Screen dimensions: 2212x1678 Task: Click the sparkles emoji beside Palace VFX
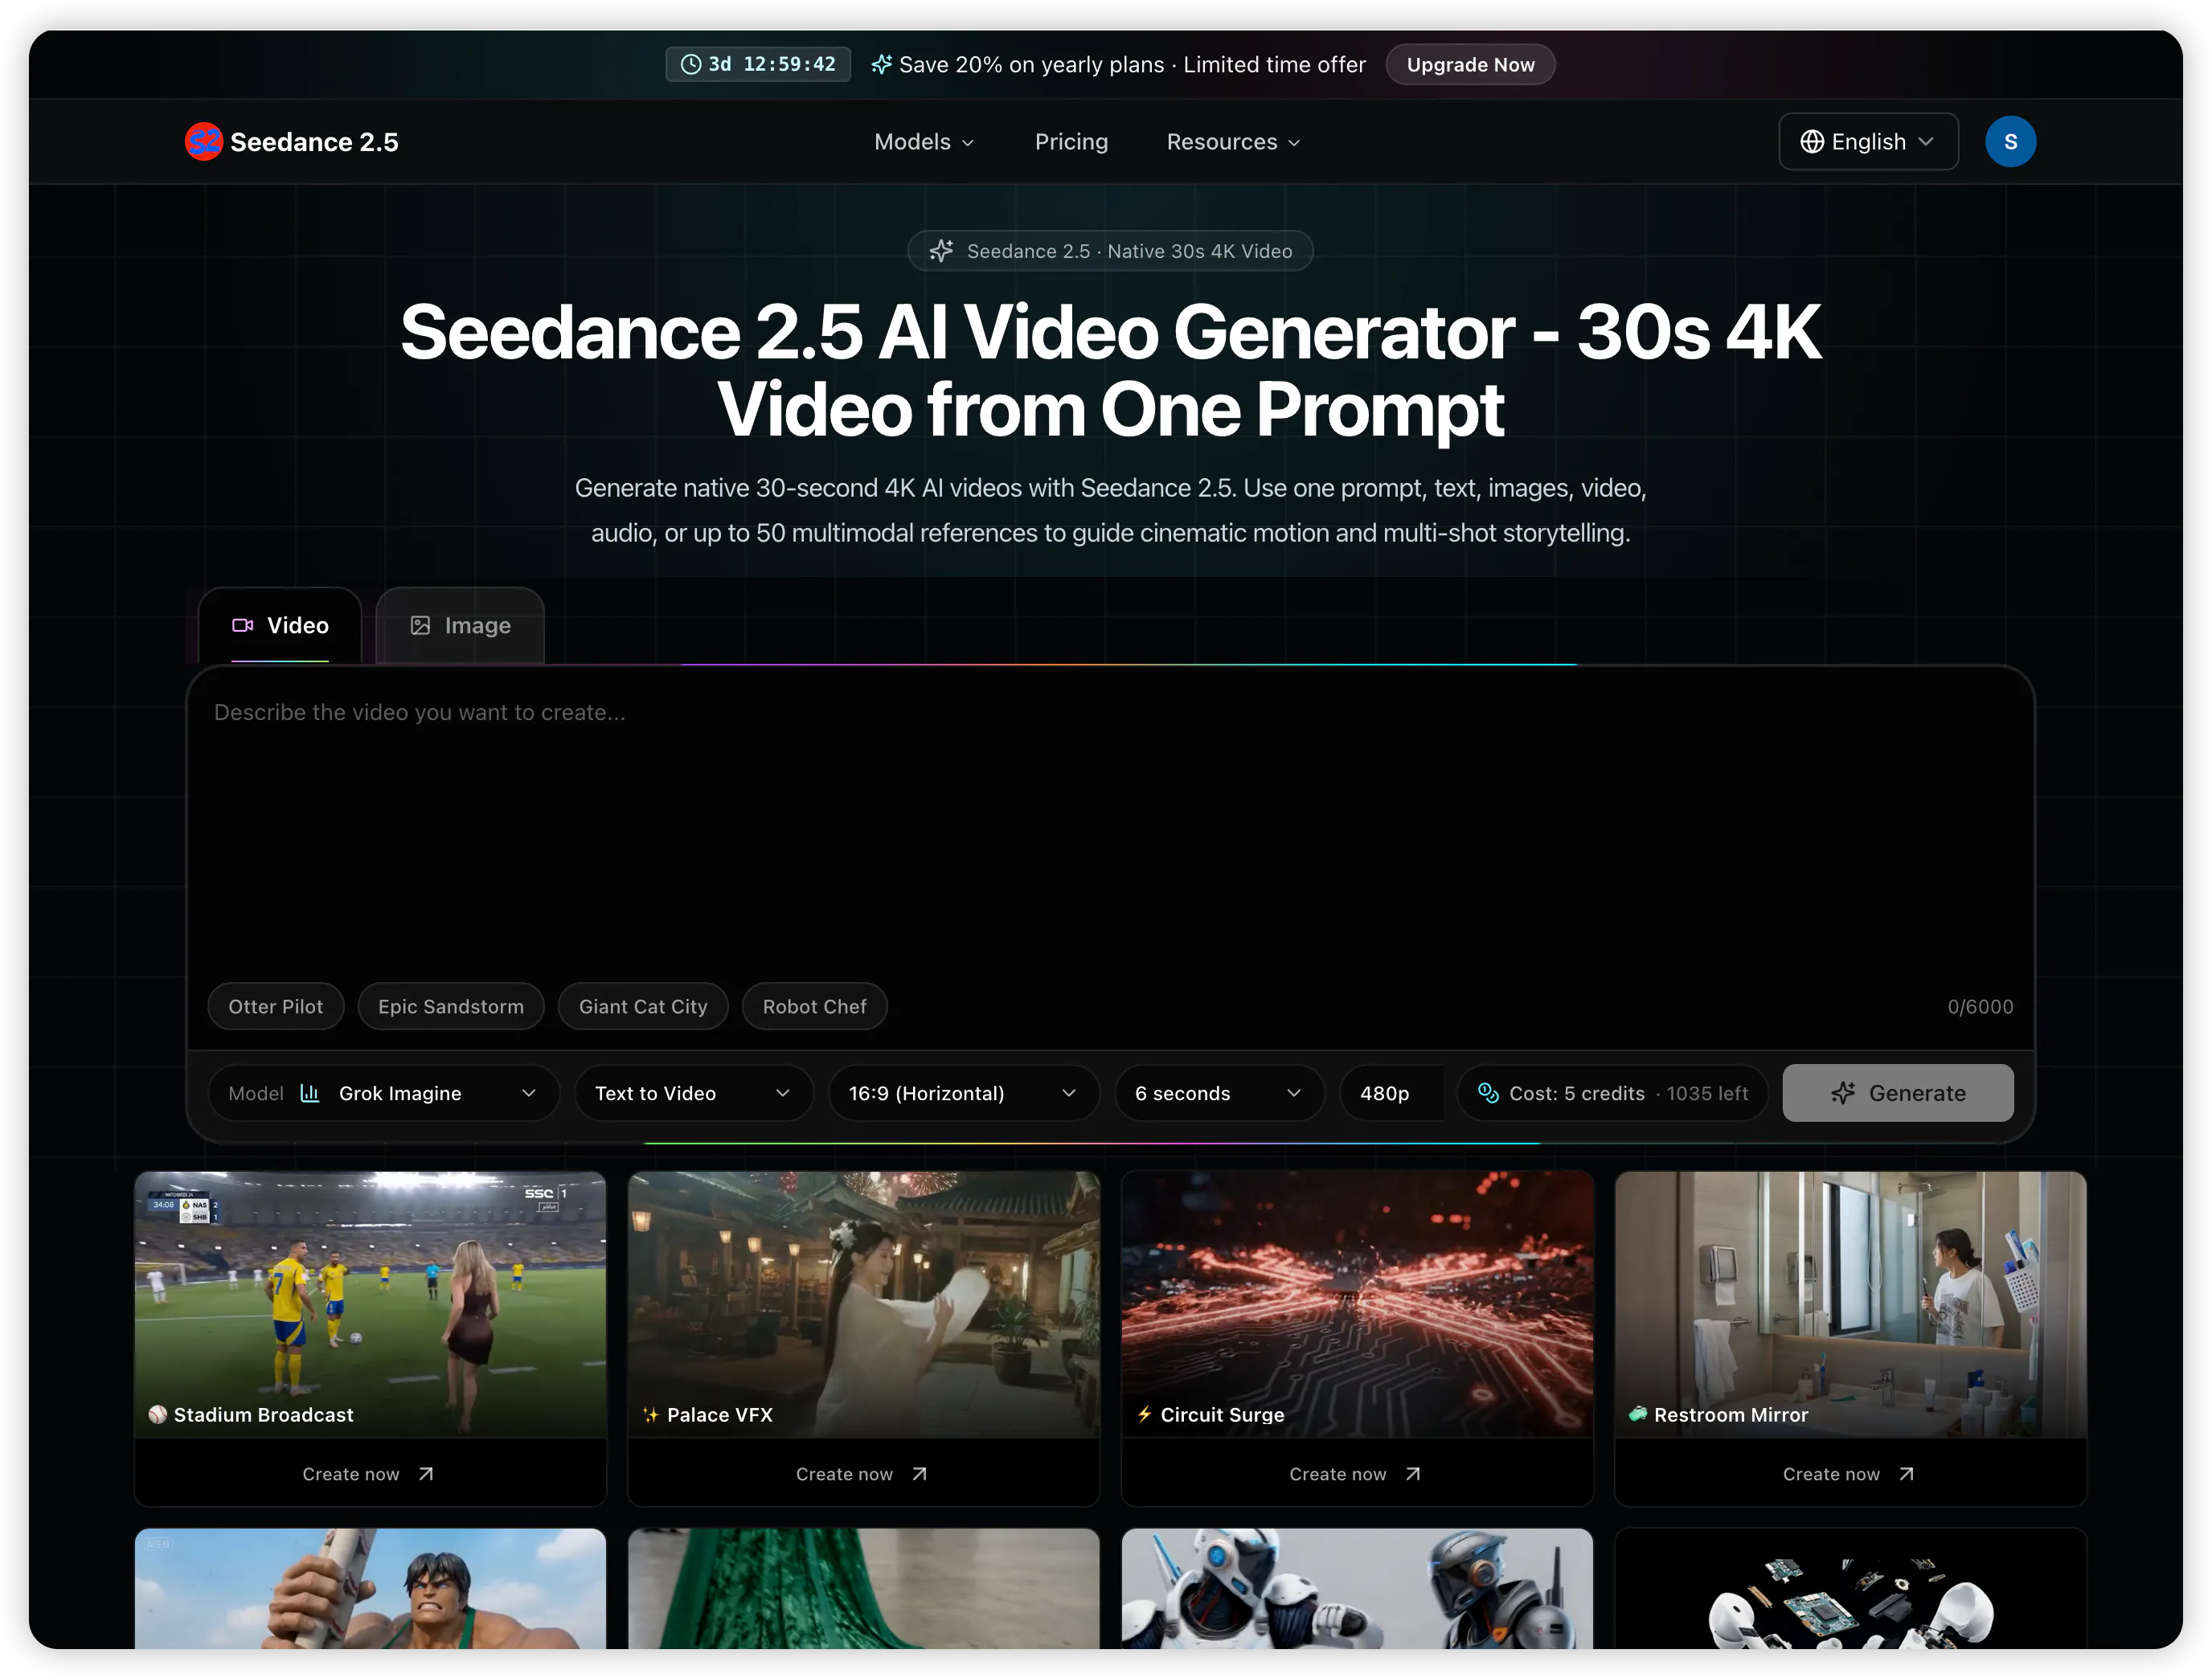pyautogui.click(x=651, y=1415)
